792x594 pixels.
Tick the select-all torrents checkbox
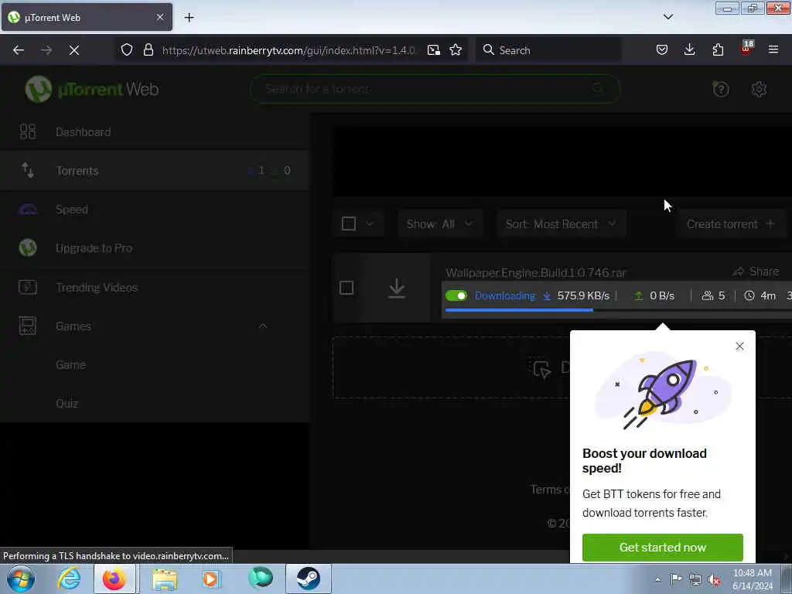[349, 224]
